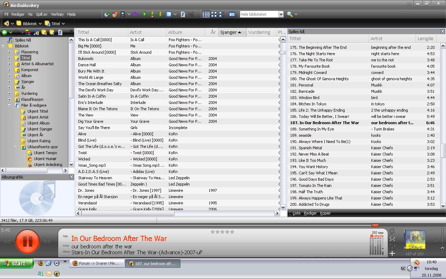446x279 pixels.
Task: Click the blue square view icon
Action: coord(169,14)
